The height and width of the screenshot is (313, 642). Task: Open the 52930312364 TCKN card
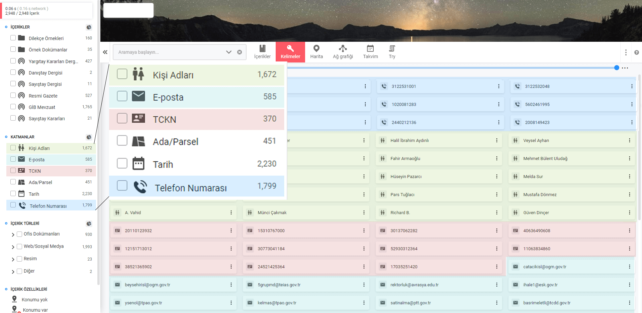tap(439, 249)
